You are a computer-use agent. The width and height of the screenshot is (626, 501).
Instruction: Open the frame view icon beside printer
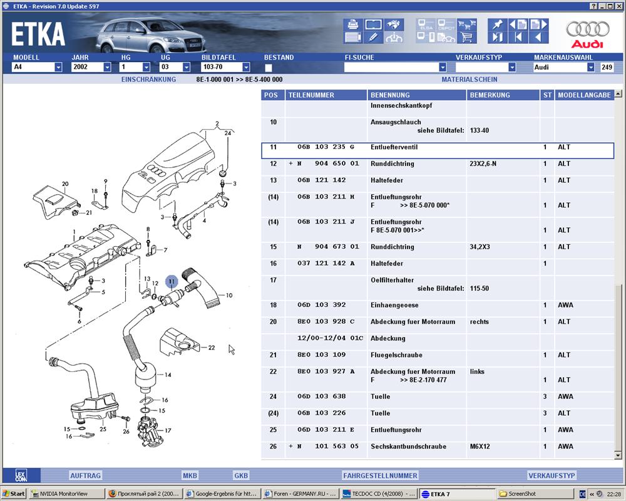tap(373, 25)
